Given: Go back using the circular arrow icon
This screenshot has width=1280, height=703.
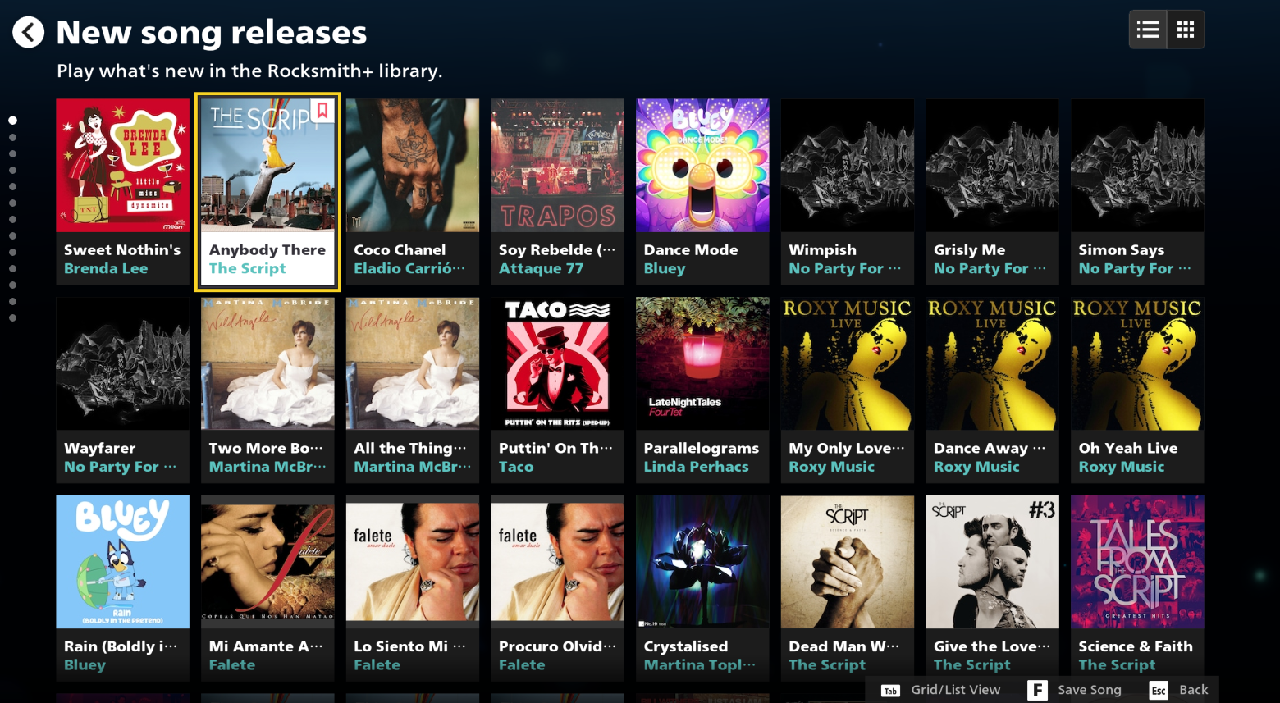Looking at the screenshot, I should 28,33.
